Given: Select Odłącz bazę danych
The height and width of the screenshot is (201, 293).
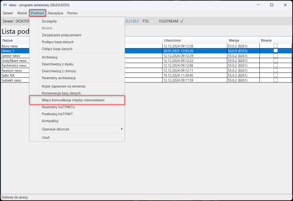Looking at the screenshot, I should click(x=77, y=49).
